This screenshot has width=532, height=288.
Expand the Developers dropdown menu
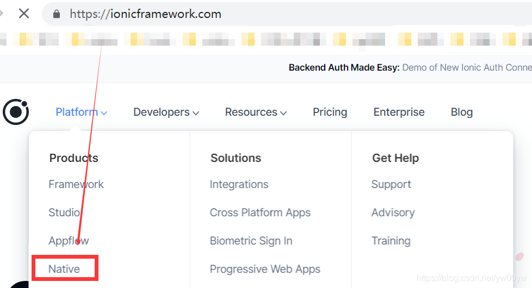(x=166, y=112)
